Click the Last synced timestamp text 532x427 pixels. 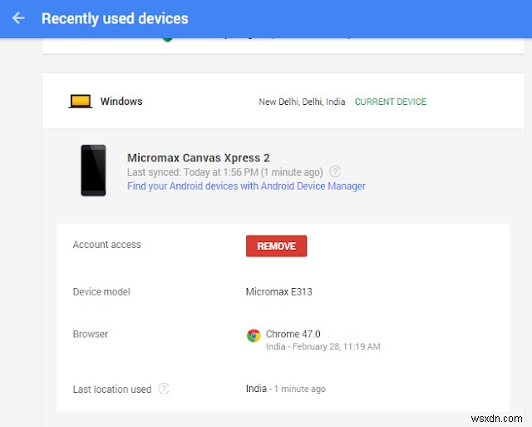pyautogui.click(x=224, y=172)
